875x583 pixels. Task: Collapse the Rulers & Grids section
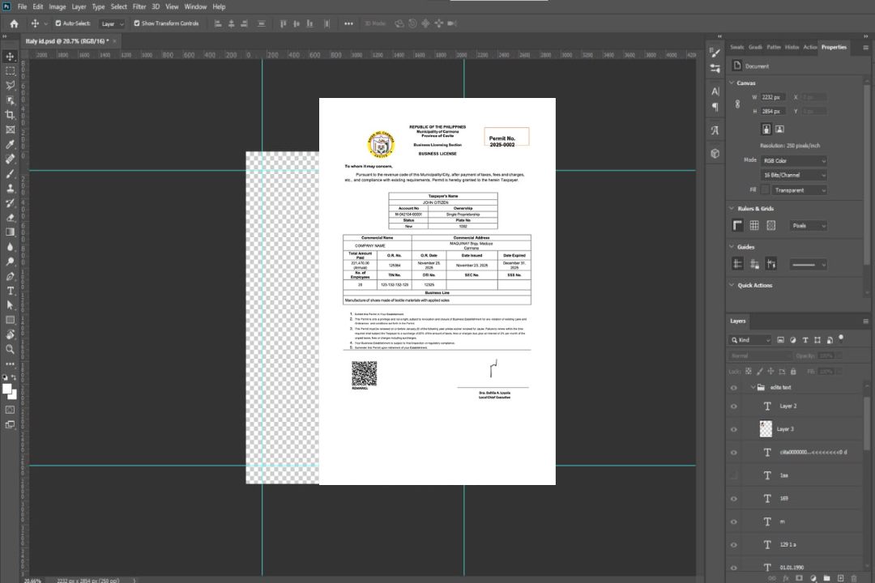tap(732, 208)
